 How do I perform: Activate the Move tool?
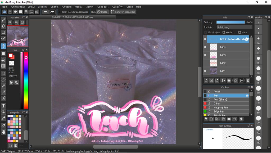tap(3, 46)
